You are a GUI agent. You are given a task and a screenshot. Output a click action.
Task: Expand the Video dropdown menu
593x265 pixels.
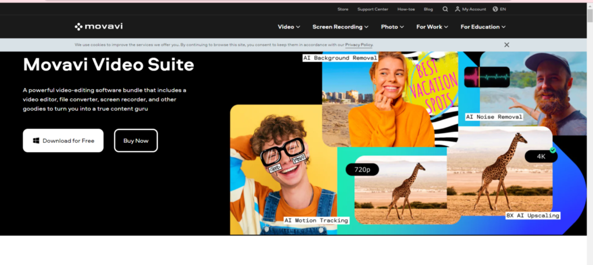coord(289,27)
